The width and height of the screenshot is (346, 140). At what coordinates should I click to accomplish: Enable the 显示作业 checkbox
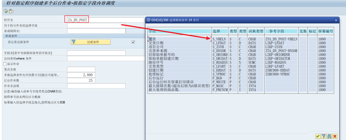point(5,64)
